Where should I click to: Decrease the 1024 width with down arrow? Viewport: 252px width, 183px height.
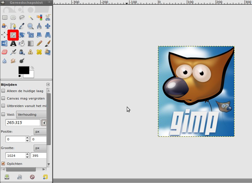pos(27,157)
